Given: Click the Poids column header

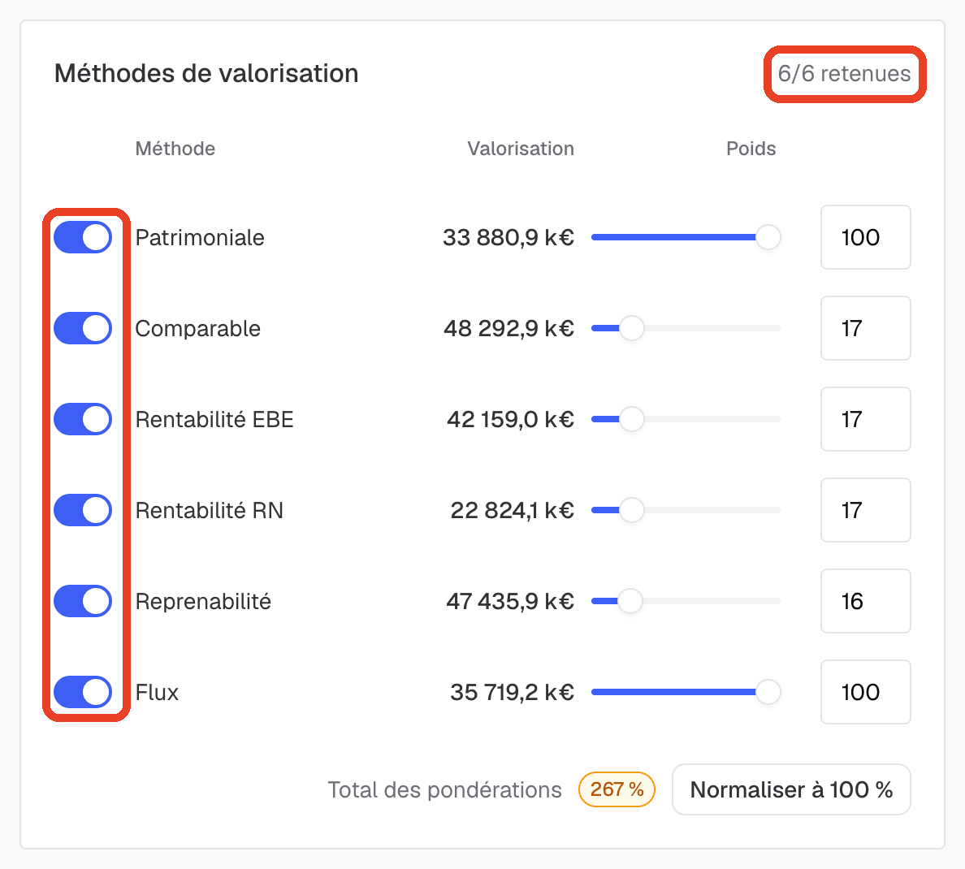Looking at the screenshot, I should [x=751, y=149].
